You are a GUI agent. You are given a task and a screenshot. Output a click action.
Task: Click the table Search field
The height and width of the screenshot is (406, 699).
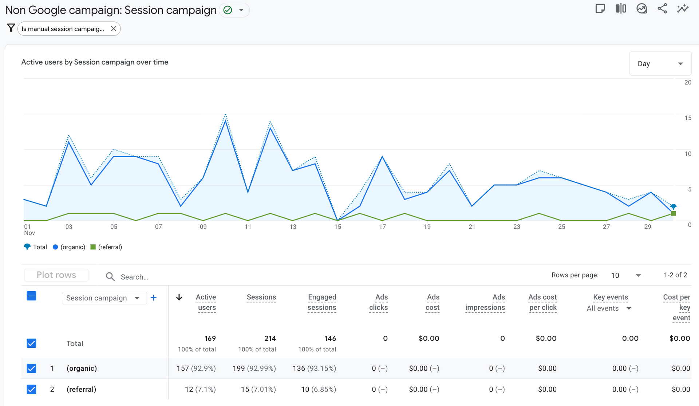pos(134,277)
